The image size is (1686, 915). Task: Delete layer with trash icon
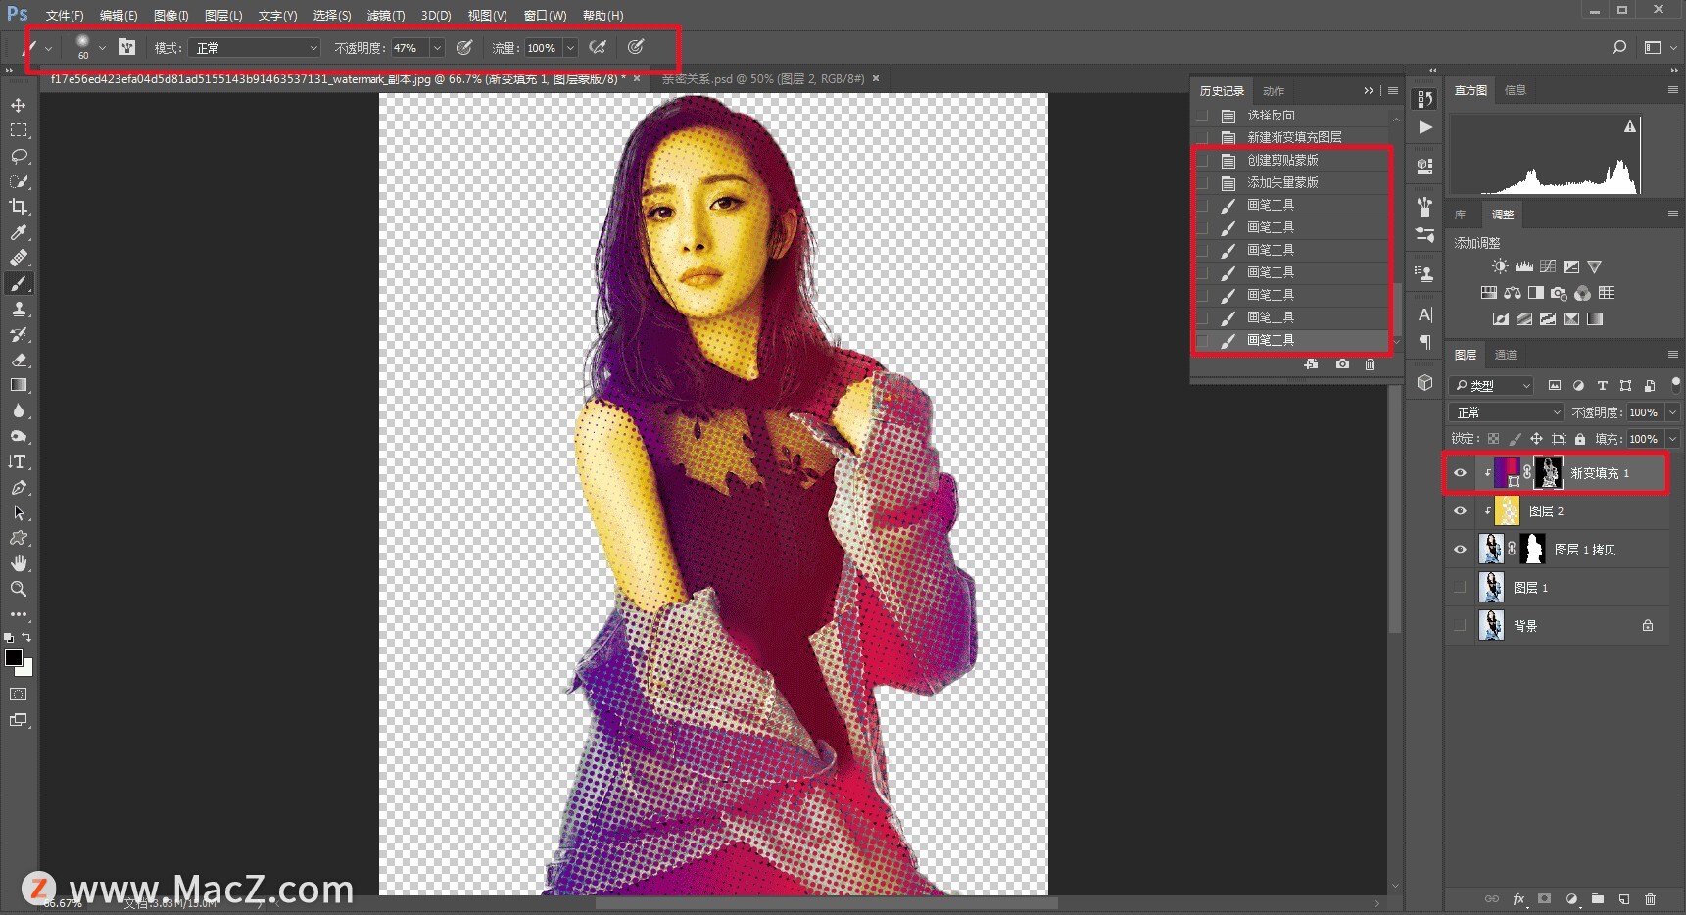[x=1650, y=898]
